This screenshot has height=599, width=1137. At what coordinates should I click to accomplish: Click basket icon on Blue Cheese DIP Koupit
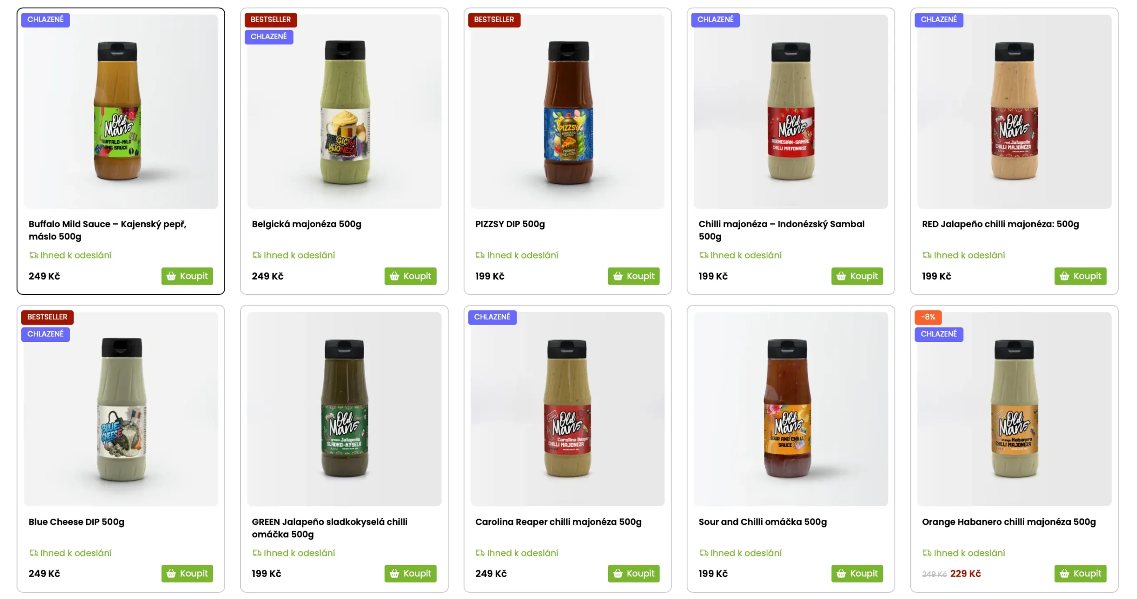click(x=171, y=574)
